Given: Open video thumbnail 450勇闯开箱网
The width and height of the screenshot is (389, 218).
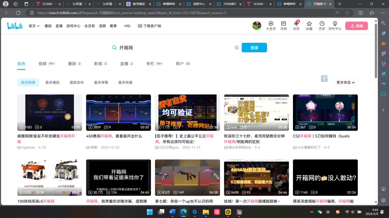Looking at the screenshot, I should point(119,113).
